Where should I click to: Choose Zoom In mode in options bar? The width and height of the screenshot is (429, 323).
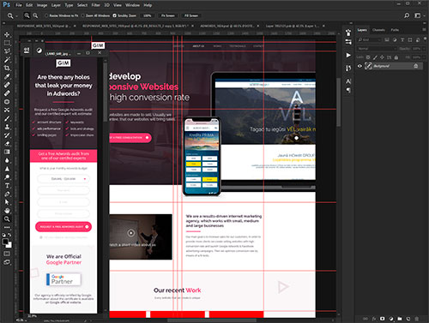[x=27, y=15]
